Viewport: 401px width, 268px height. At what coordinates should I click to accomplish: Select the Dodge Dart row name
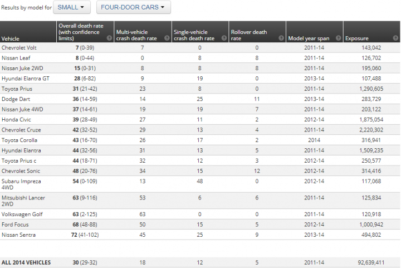point(16,99)
